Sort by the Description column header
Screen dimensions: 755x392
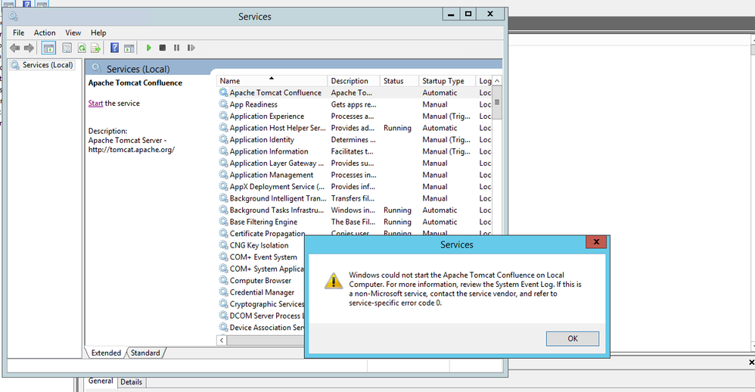coord(353,81)
